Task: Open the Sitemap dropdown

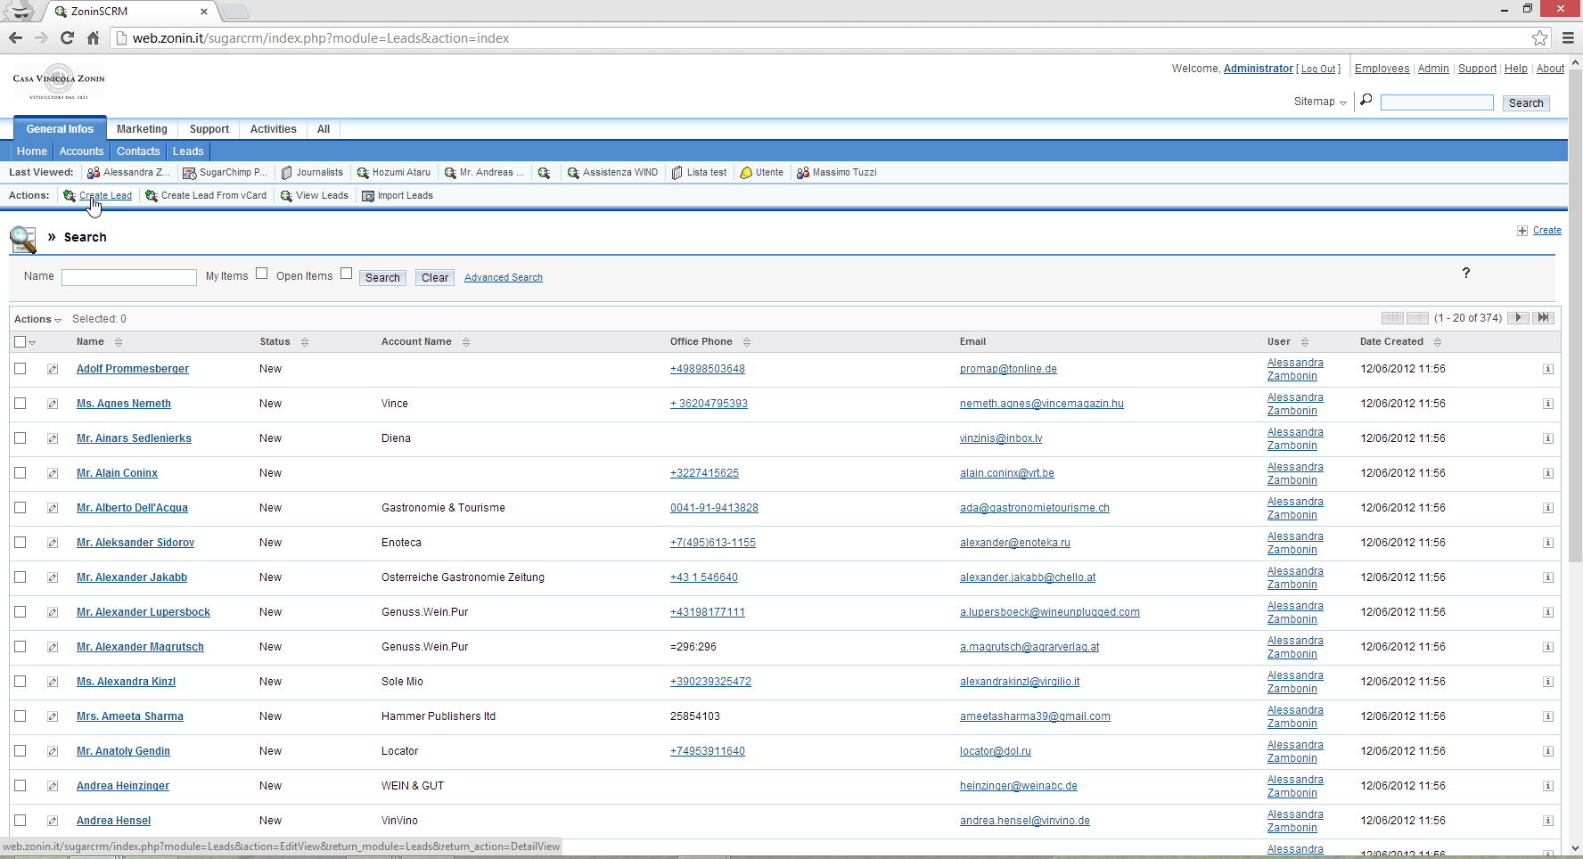Action: point(1320,102)
